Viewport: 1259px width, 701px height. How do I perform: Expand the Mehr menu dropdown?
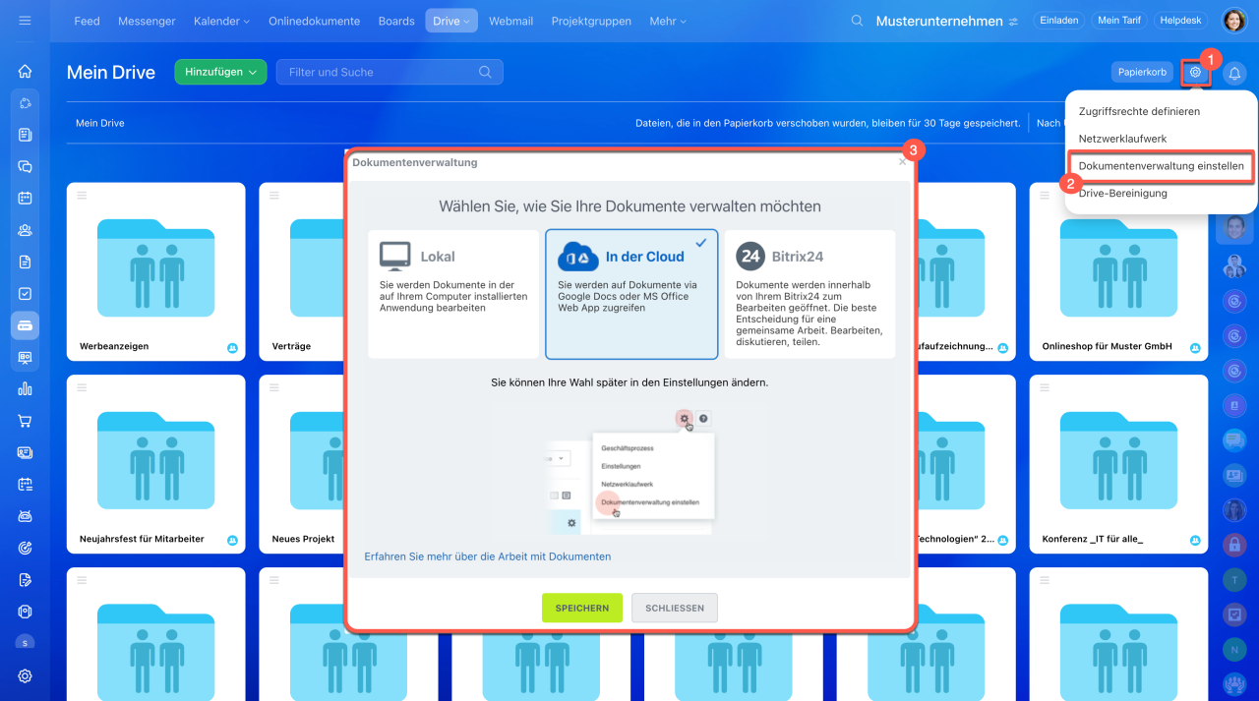pos(668,21)
